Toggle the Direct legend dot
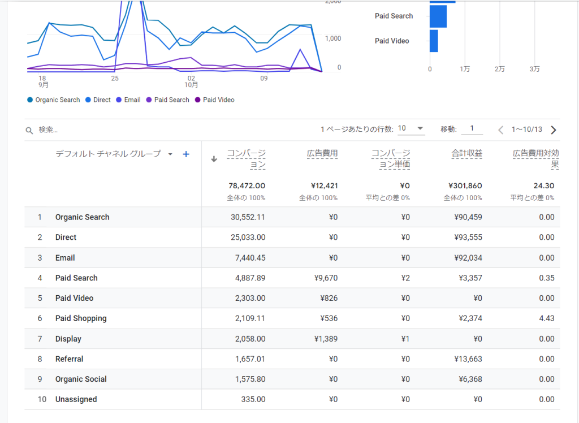Viewport: 579px width, 423px height. click(x=88, y=100)
